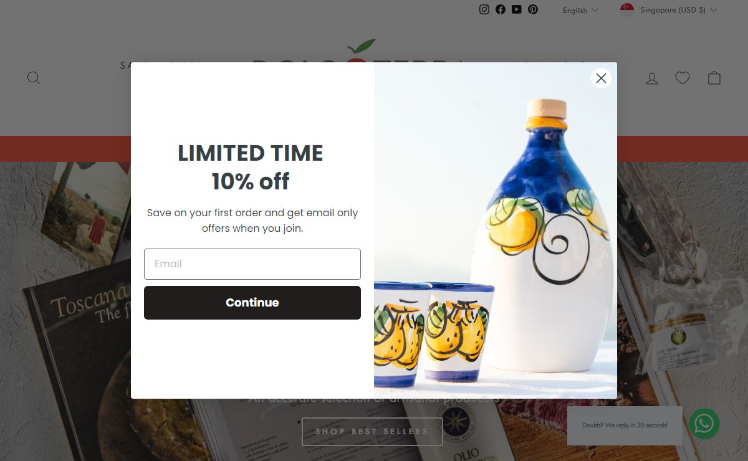
Task: Visit the Facebook page icon
Action: coord(501,9)
